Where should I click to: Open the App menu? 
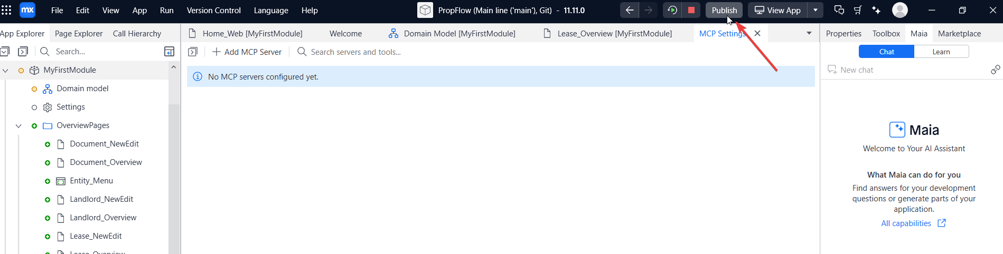click(139, 10)
